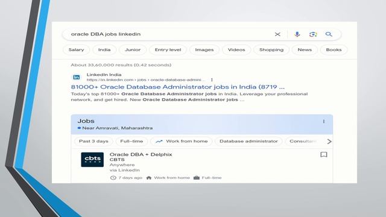This screenshot has height=217, width=386.
Task: Switch to the Videos tab
Action: 236,49
